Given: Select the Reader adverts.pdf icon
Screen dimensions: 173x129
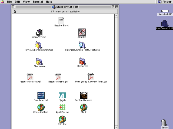Looking at the screenshot, I should click(x=58, y=77).
